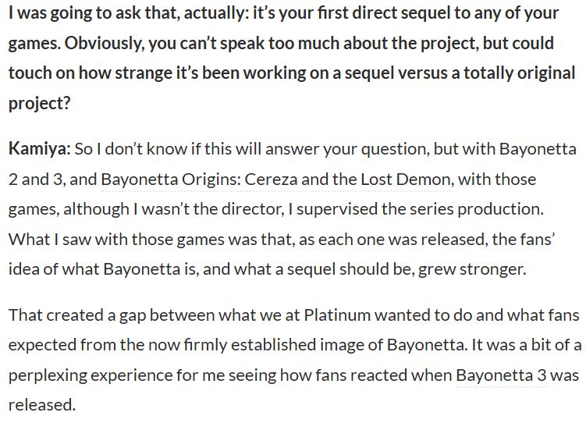Click the last word "released." of the article

tap(42, 405)
